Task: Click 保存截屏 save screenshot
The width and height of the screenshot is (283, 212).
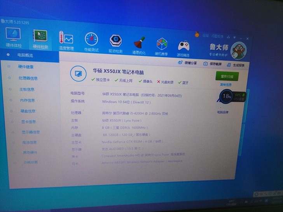Action: [x=212, y=64]
